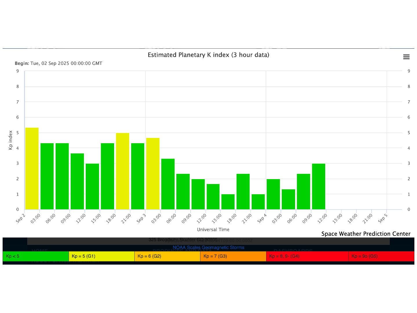Click the orange Kp = 7 (G3) legend swatch
This screenshot has width=417, height=313.
click(x=233, y=256)
